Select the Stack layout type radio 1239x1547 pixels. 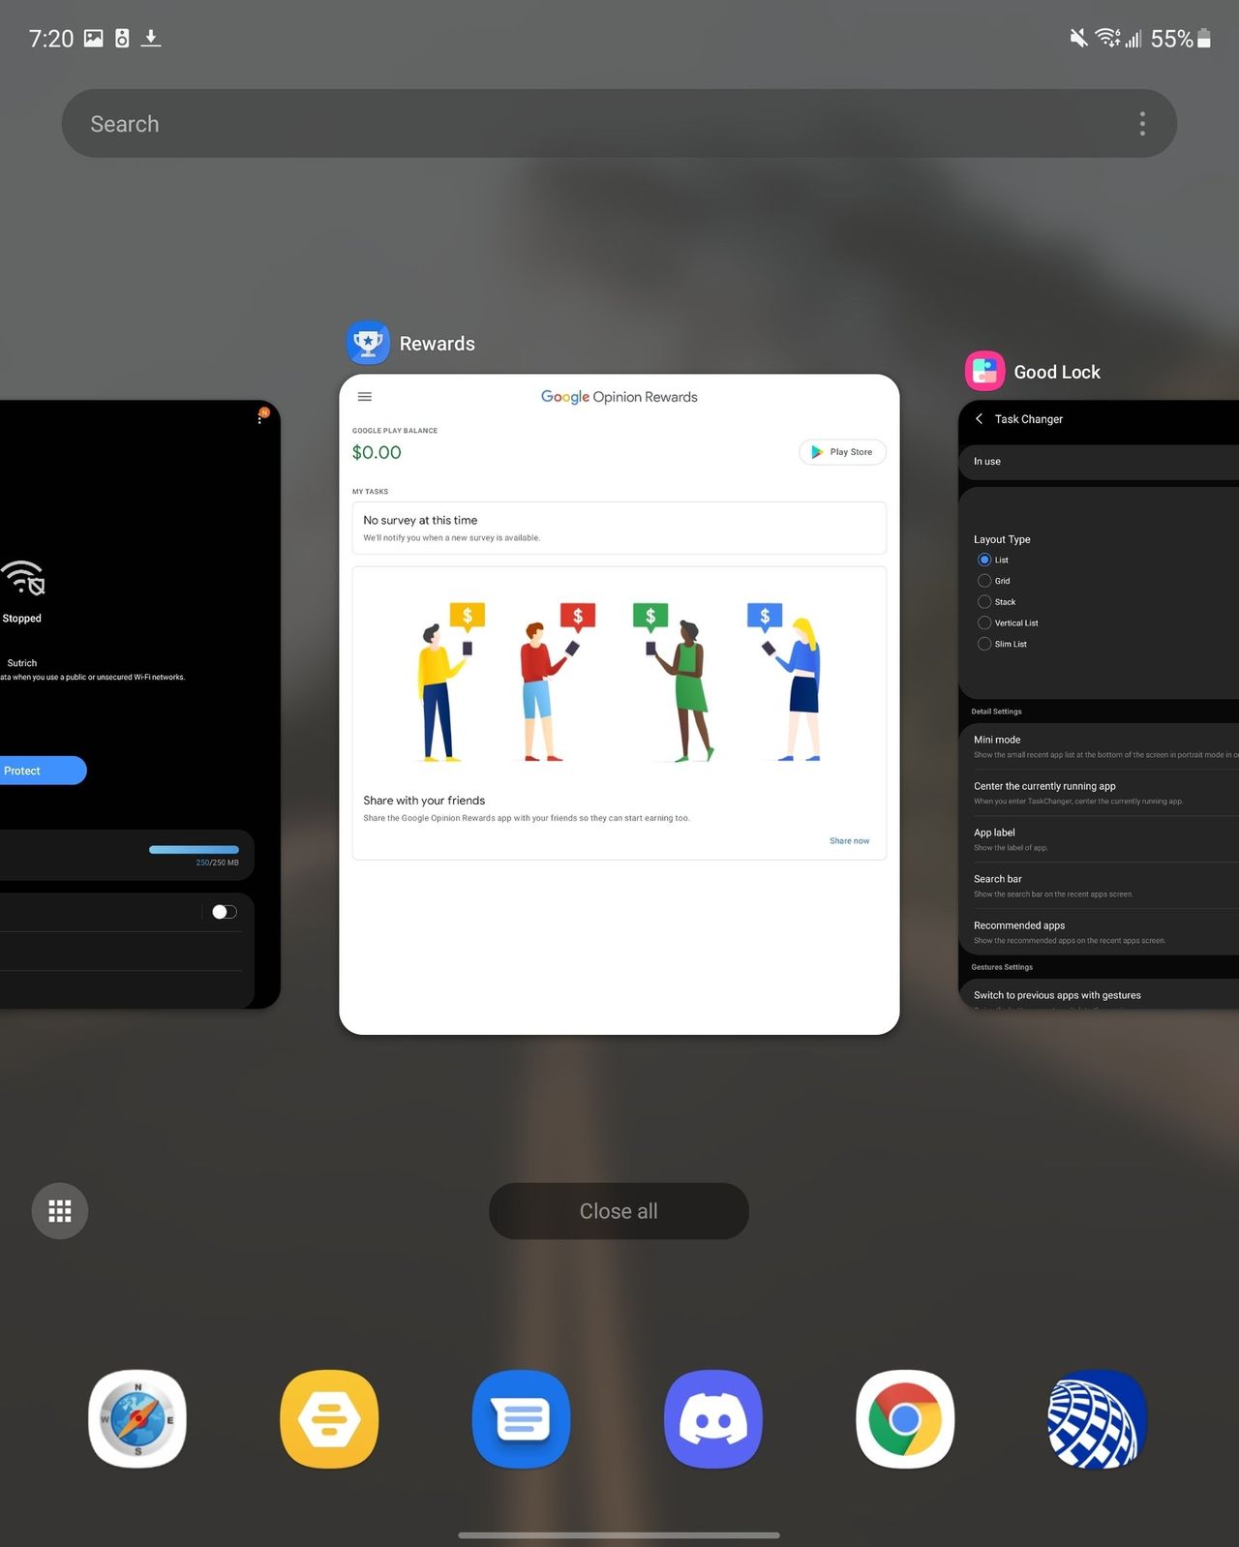tap(984, 602)
